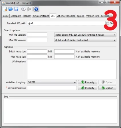
Task: Open the Splash tab
Action: pyautogui.click(x=80, y=16)
